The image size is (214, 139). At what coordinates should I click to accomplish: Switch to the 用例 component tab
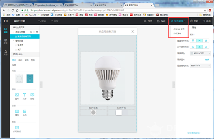pos(14,60)
